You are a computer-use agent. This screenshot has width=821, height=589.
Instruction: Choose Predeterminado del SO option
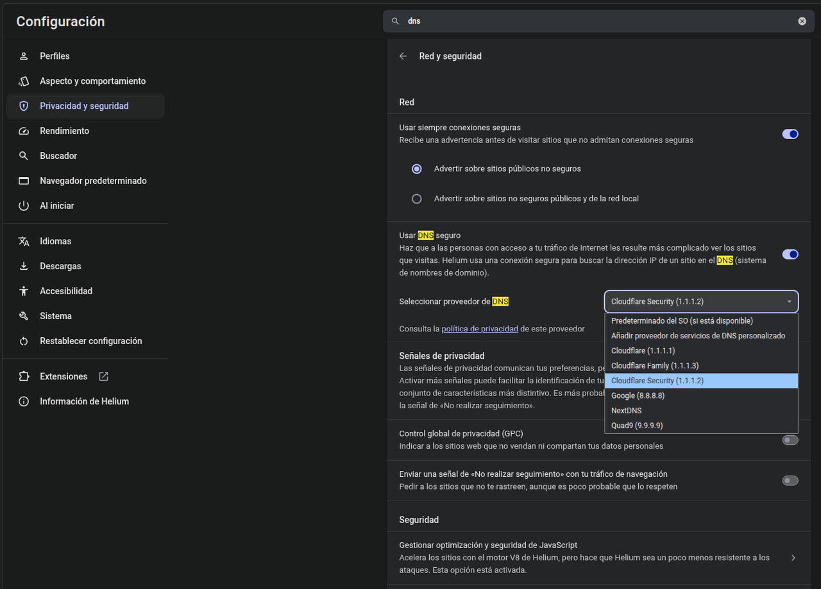coord(701,321)
